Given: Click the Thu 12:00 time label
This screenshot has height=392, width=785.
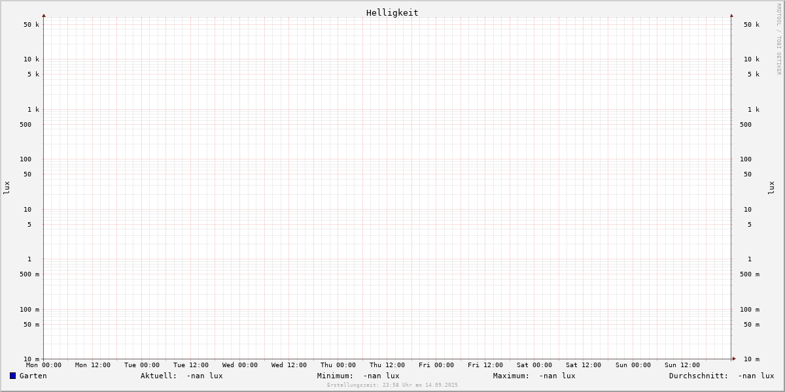Looking at the screenshot, I should point(387,365).
